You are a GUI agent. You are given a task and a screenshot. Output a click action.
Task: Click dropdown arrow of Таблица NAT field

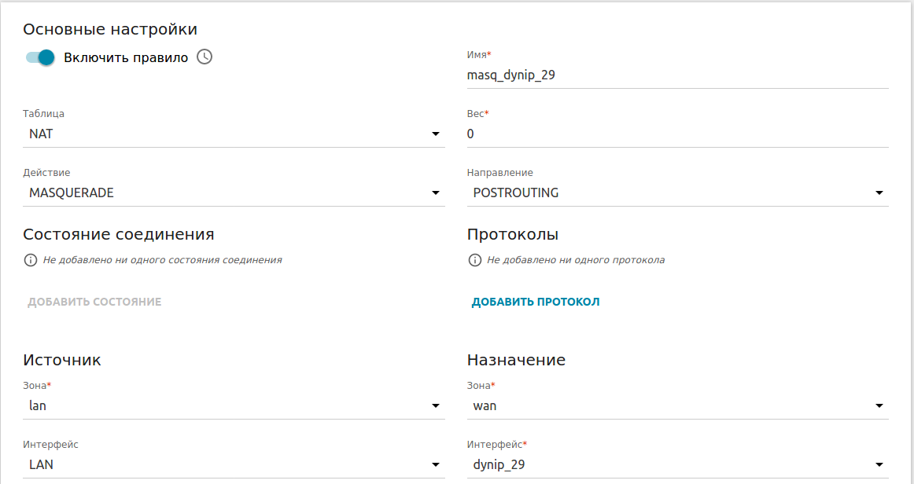(x=436, y=134)
